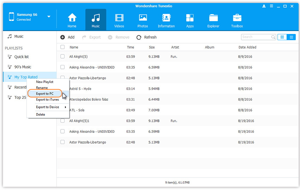Open the Apps section
The height and width of the screenshot is (190, 300).
click(190, 20)
